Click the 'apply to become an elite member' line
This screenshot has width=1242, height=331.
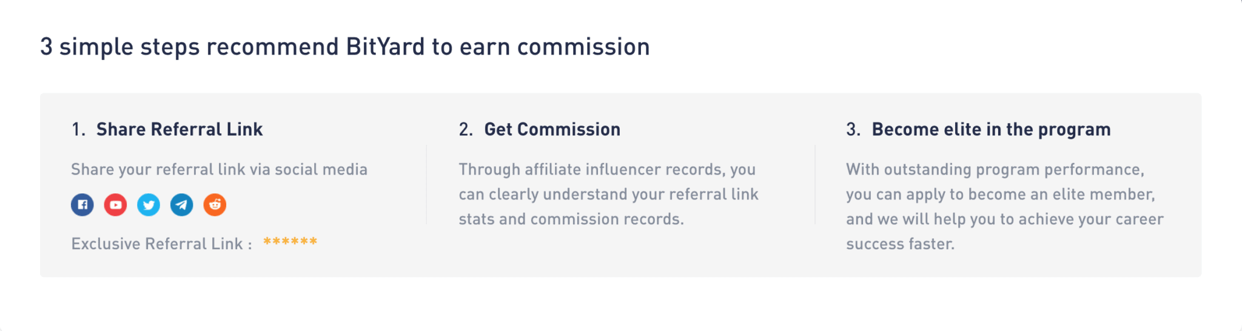point(1001,195)
